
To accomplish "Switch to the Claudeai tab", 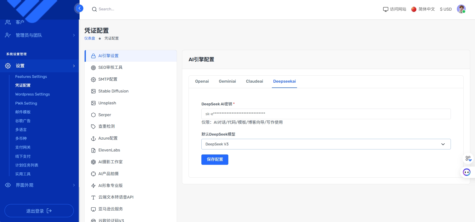I will click(254, 81).
